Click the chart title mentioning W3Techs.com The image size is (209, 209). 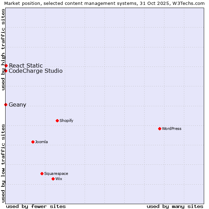tap(104, 3)
